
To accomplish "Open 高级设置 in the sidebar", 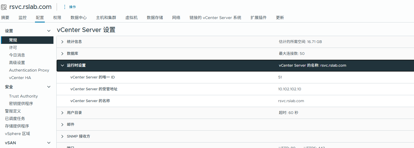I will (x=17, y=63).
